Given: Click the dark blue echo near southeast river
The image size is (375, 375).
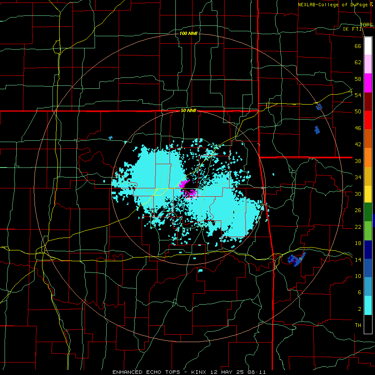Looking at the screenshot, I should pyautogui.click(x=296, y=259).
